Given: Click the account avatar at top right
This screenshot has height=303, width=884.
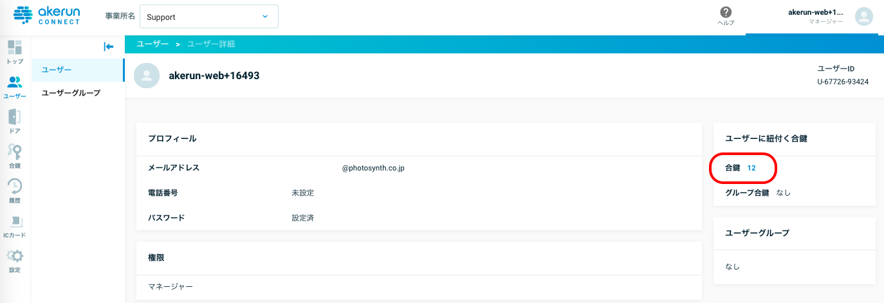Looking at the screenshot, I should [863, 17].
